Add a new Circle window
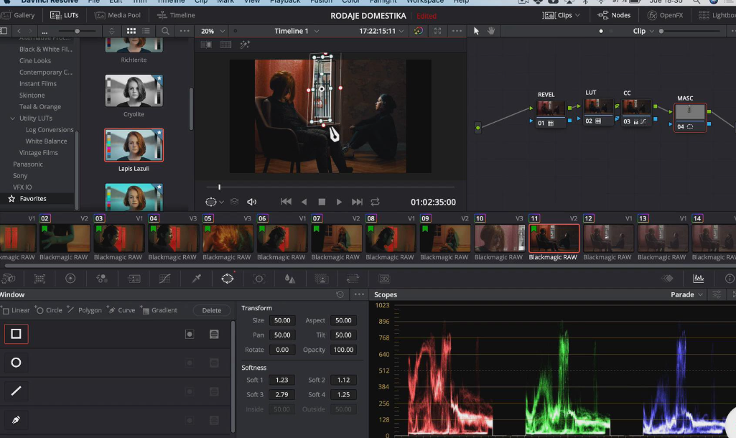 point(49,310)
